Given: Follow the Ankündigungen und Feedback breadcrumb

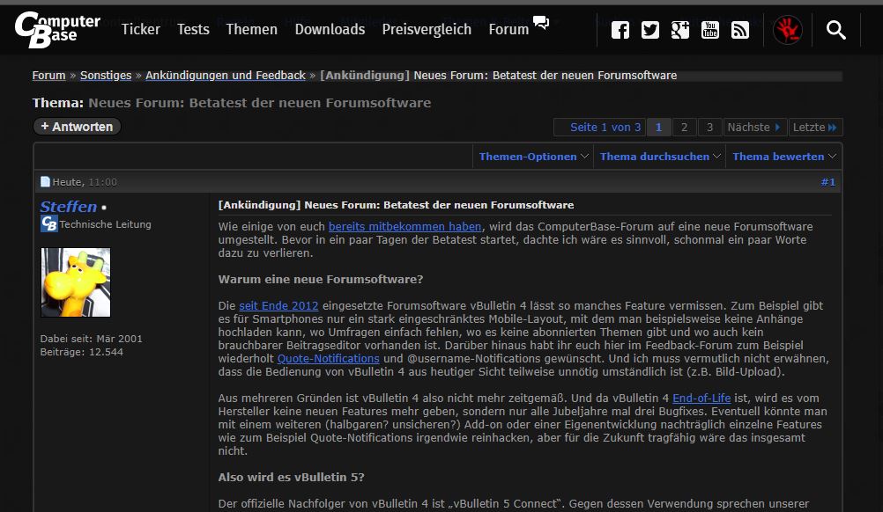Looking at the screenshot, I should (226, 76).
